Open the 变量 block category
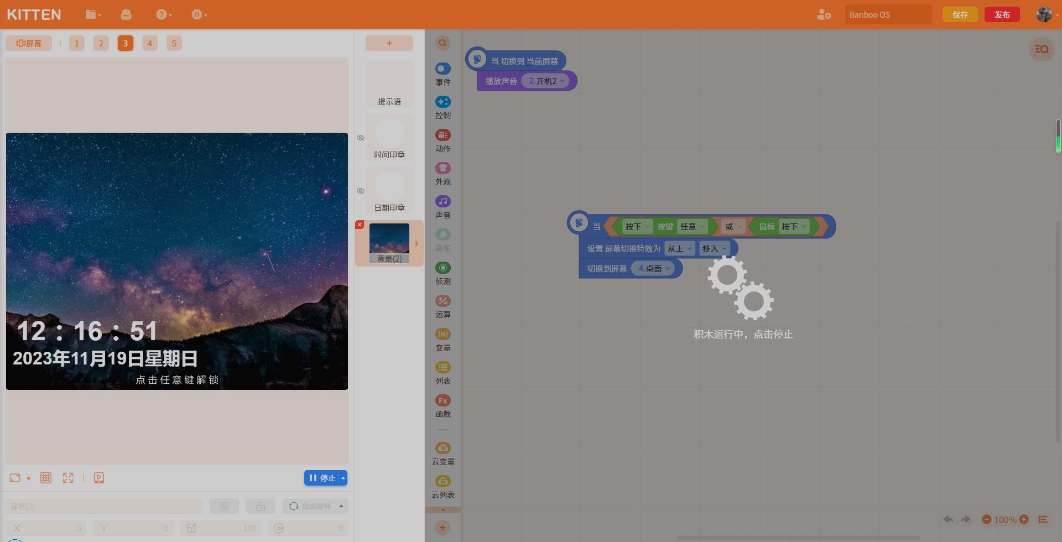 point(443,340)
